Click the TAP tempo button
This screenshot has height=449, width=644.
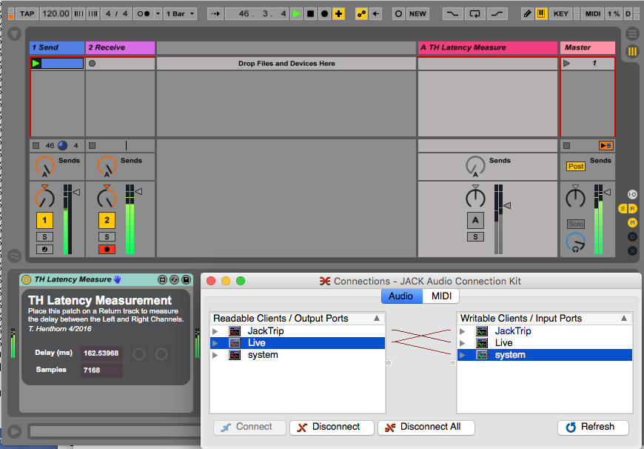click(x=27, y=14)
